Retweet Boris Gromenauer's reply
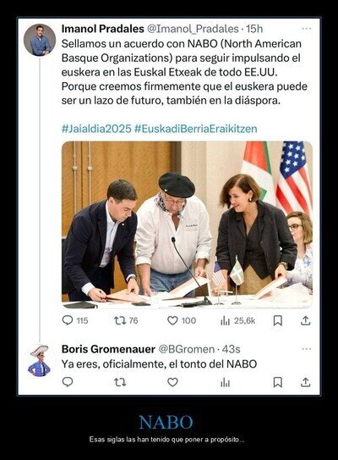The height and width of the screenshot is (460, 338). click(x=120, y=382)
